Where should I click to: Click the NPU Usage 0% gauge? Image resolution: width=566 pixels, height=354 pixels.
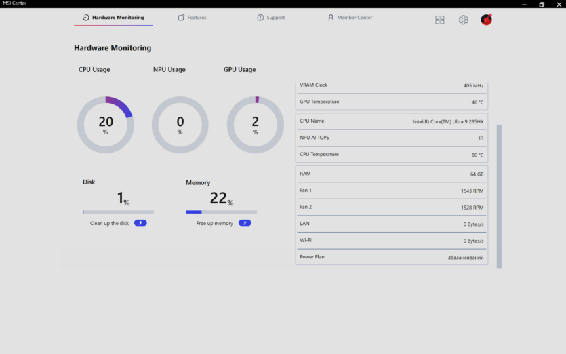[180, 125]
